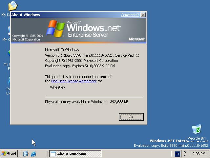Launch Internet Explorer from Quick Launch
This screenshot has width=210, height=158.
pos(33,154)
